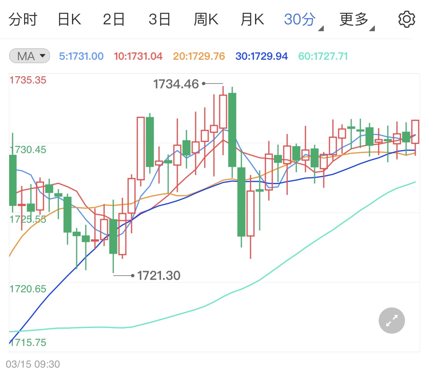Screen dimensions: 429x374
Task: Click the 1720.65 axis price label
Action: (28, 289)
